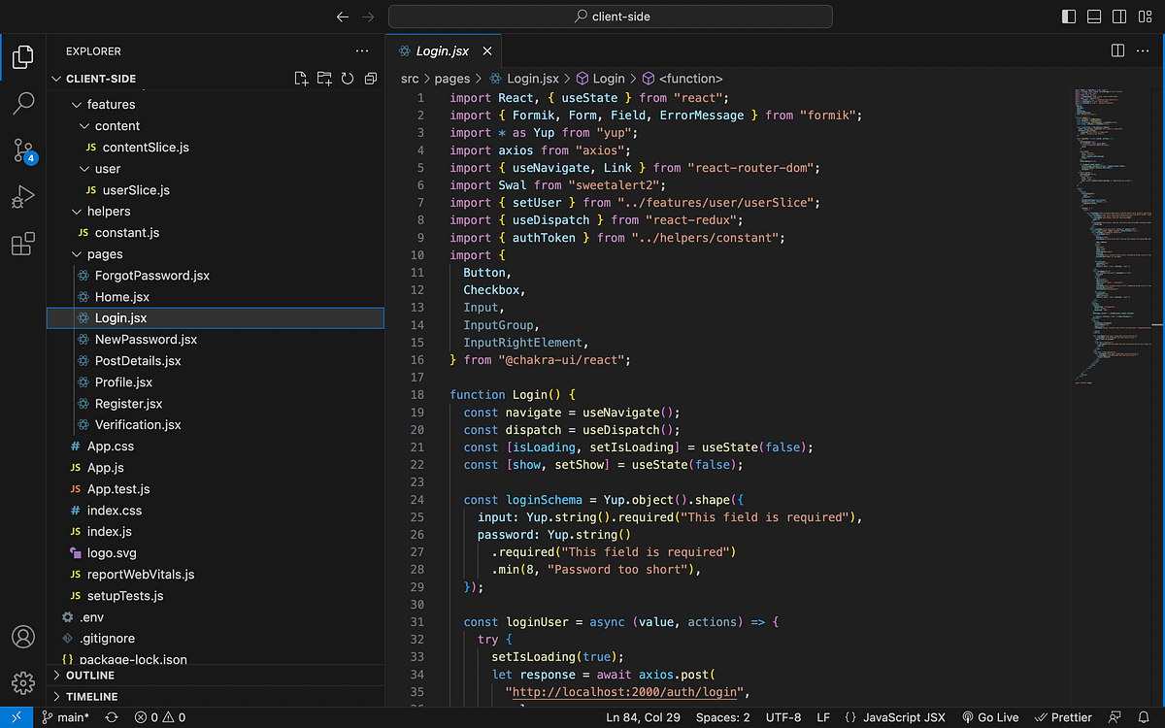Split the editor using the top-right icon
1165x728 pixels.
coord(1118,50)
